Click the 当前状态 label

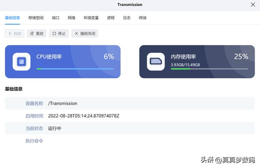tap(34, 128)
